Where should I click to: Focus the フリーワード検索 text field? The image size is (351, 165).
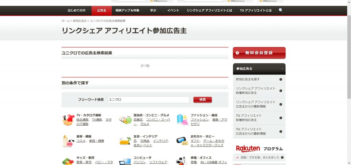[x=148, y=99]
